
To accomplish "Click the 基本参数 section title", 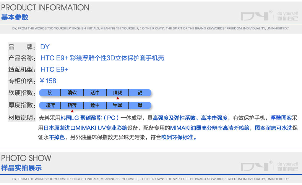I will coord(15,17).
